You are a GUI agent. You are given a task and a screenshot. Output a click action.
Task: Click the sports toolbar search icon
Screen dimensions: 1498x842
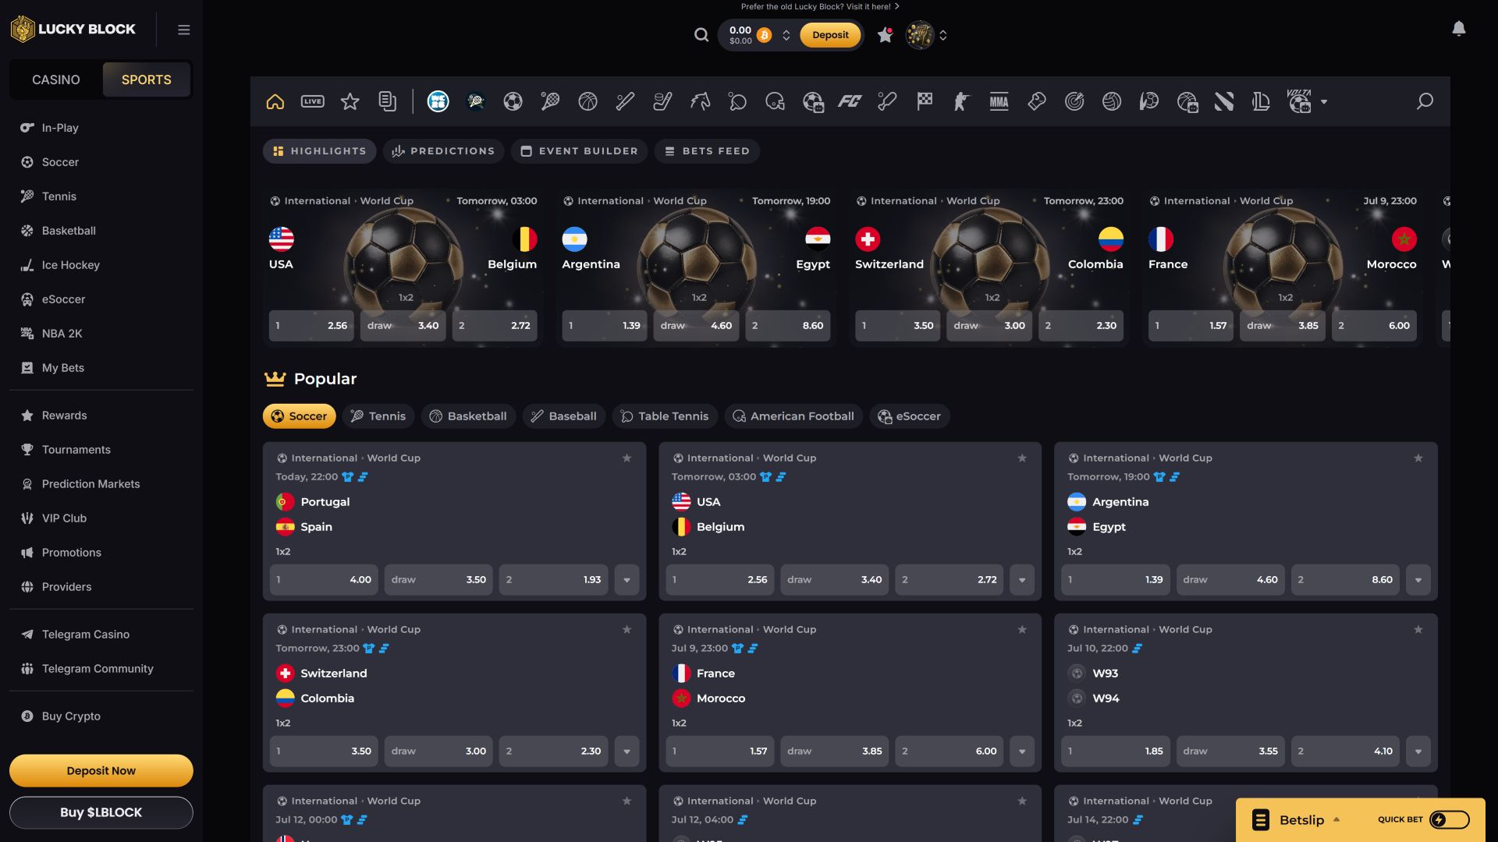pos(1425,101)
